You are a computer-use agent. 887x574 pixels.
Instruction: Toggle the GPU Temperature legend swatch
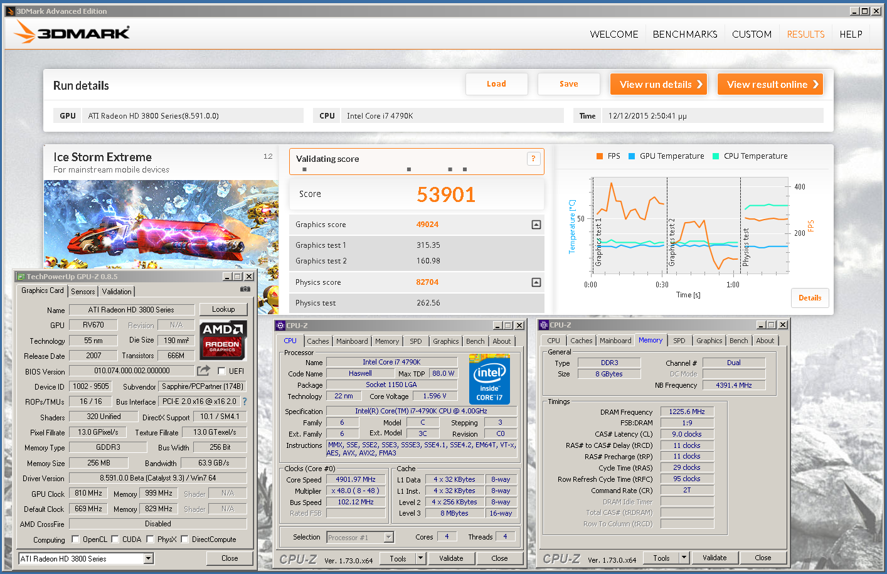[x=632, y=156]
